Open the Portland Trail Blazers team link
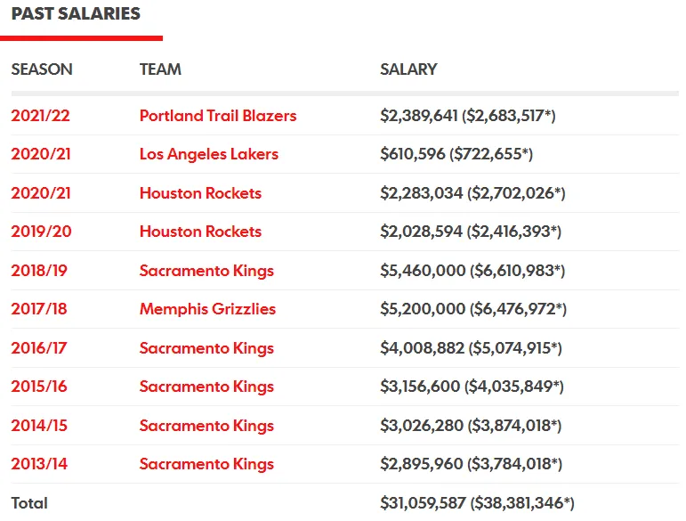Image resolution: width=686 pixels, height=521 pixels. point(218,116)
